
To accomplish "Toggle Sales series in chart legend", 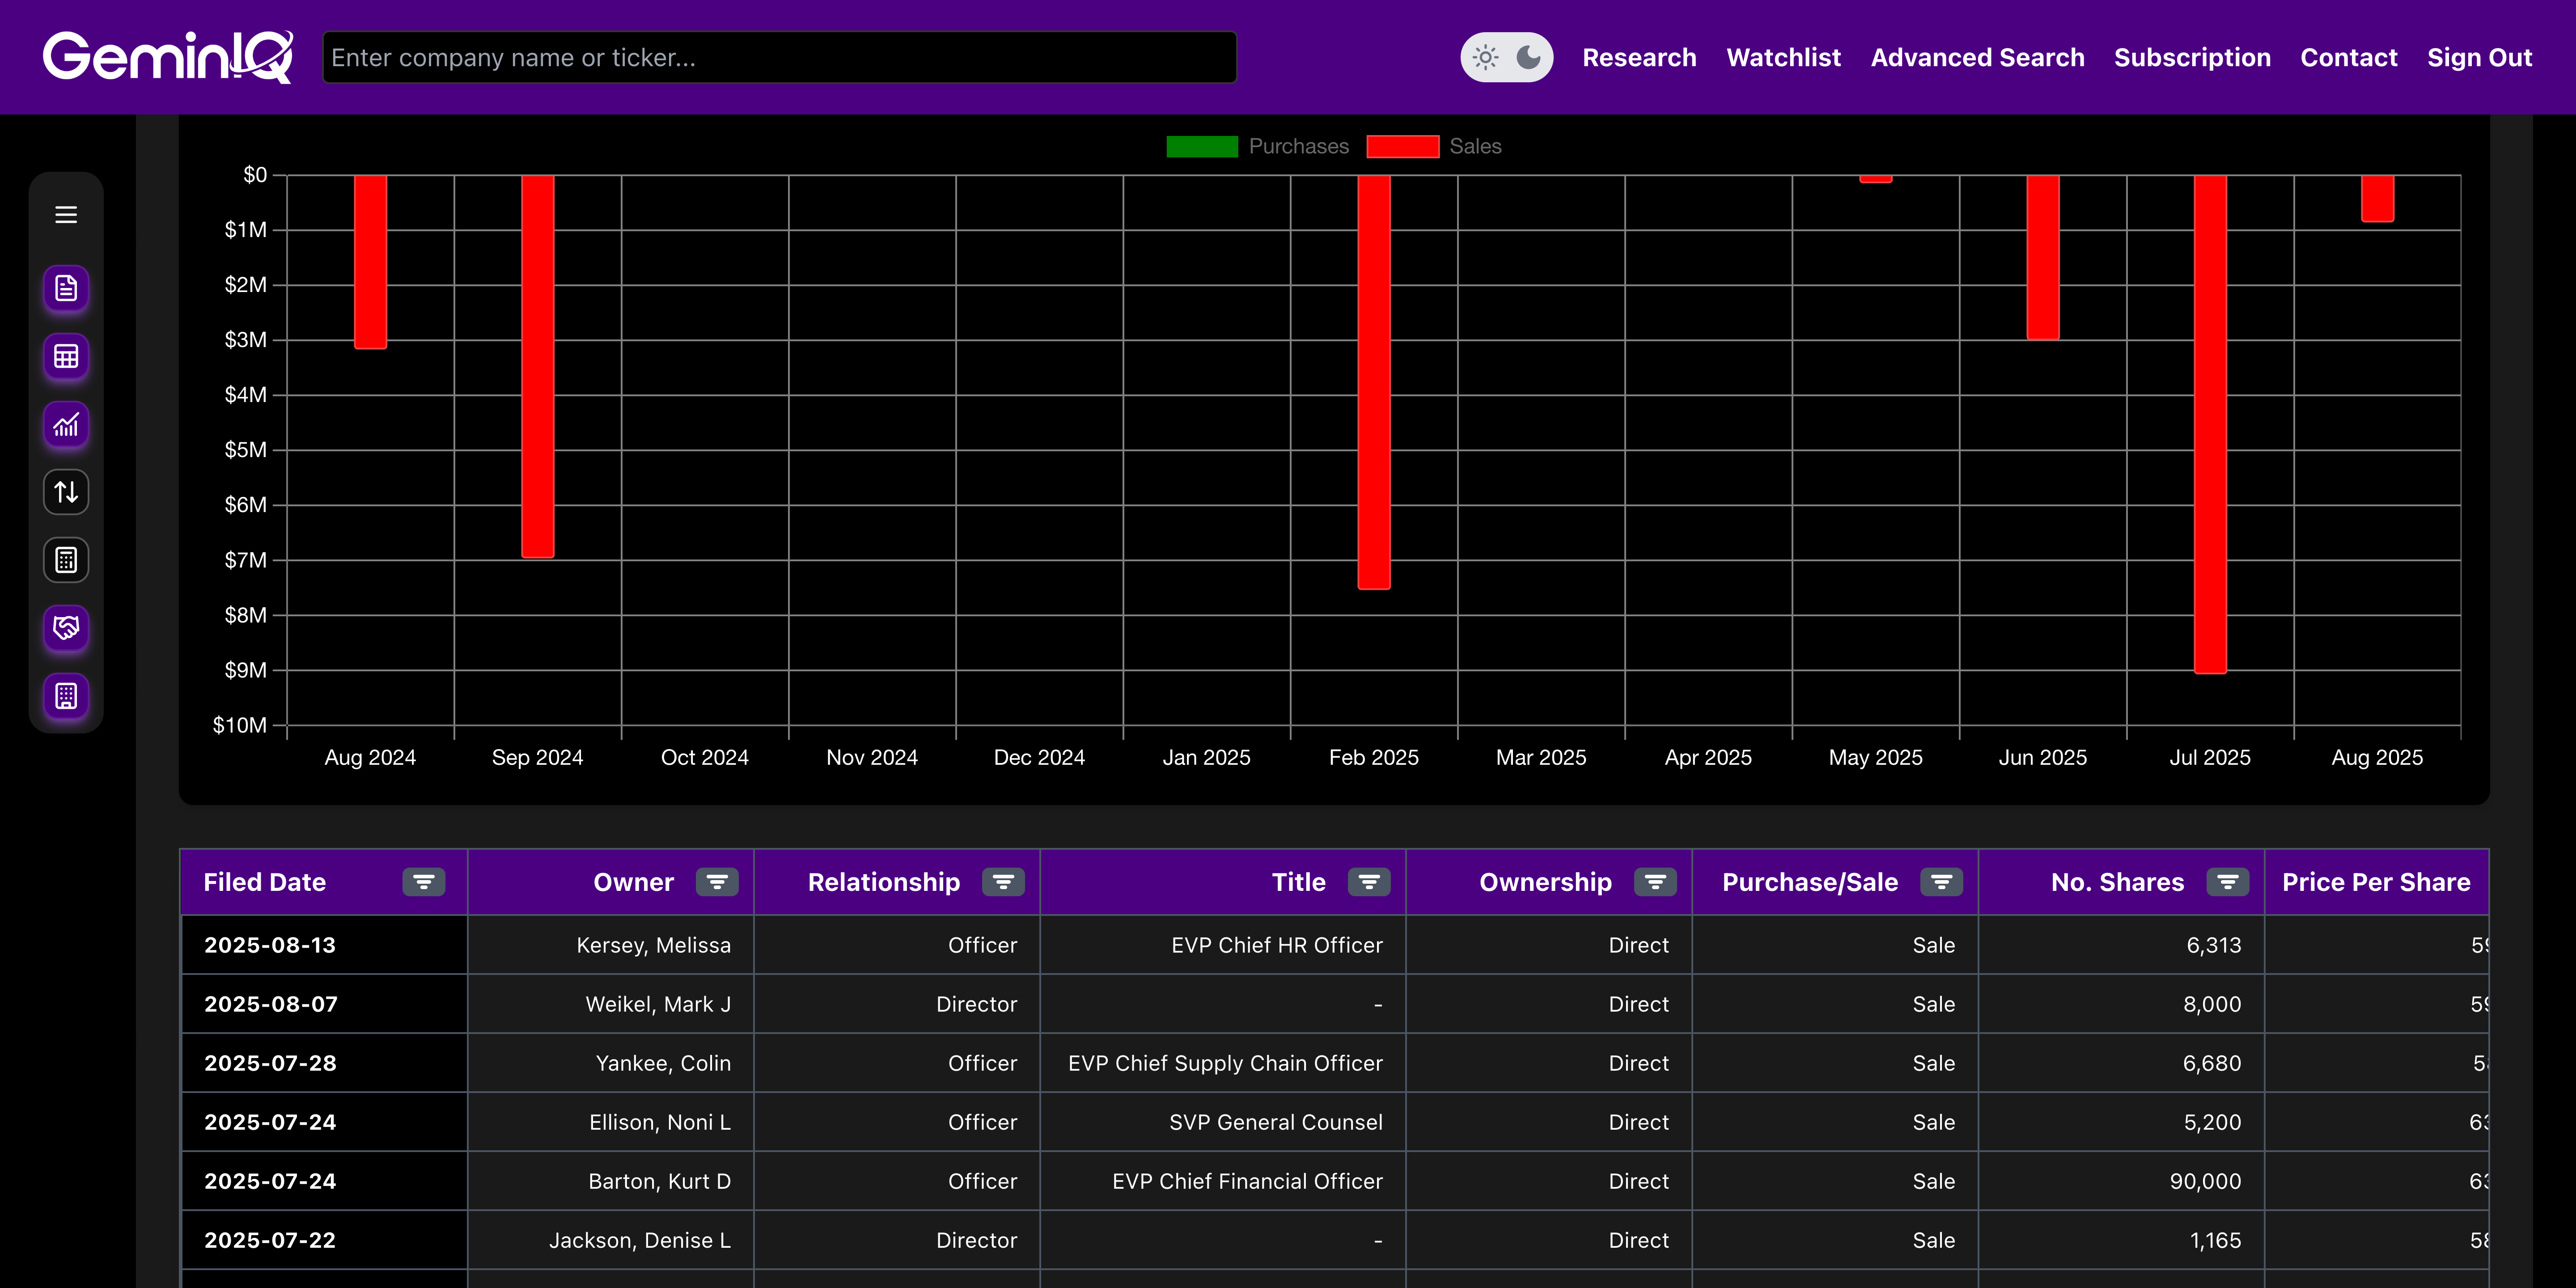I will click(1433, 146).
